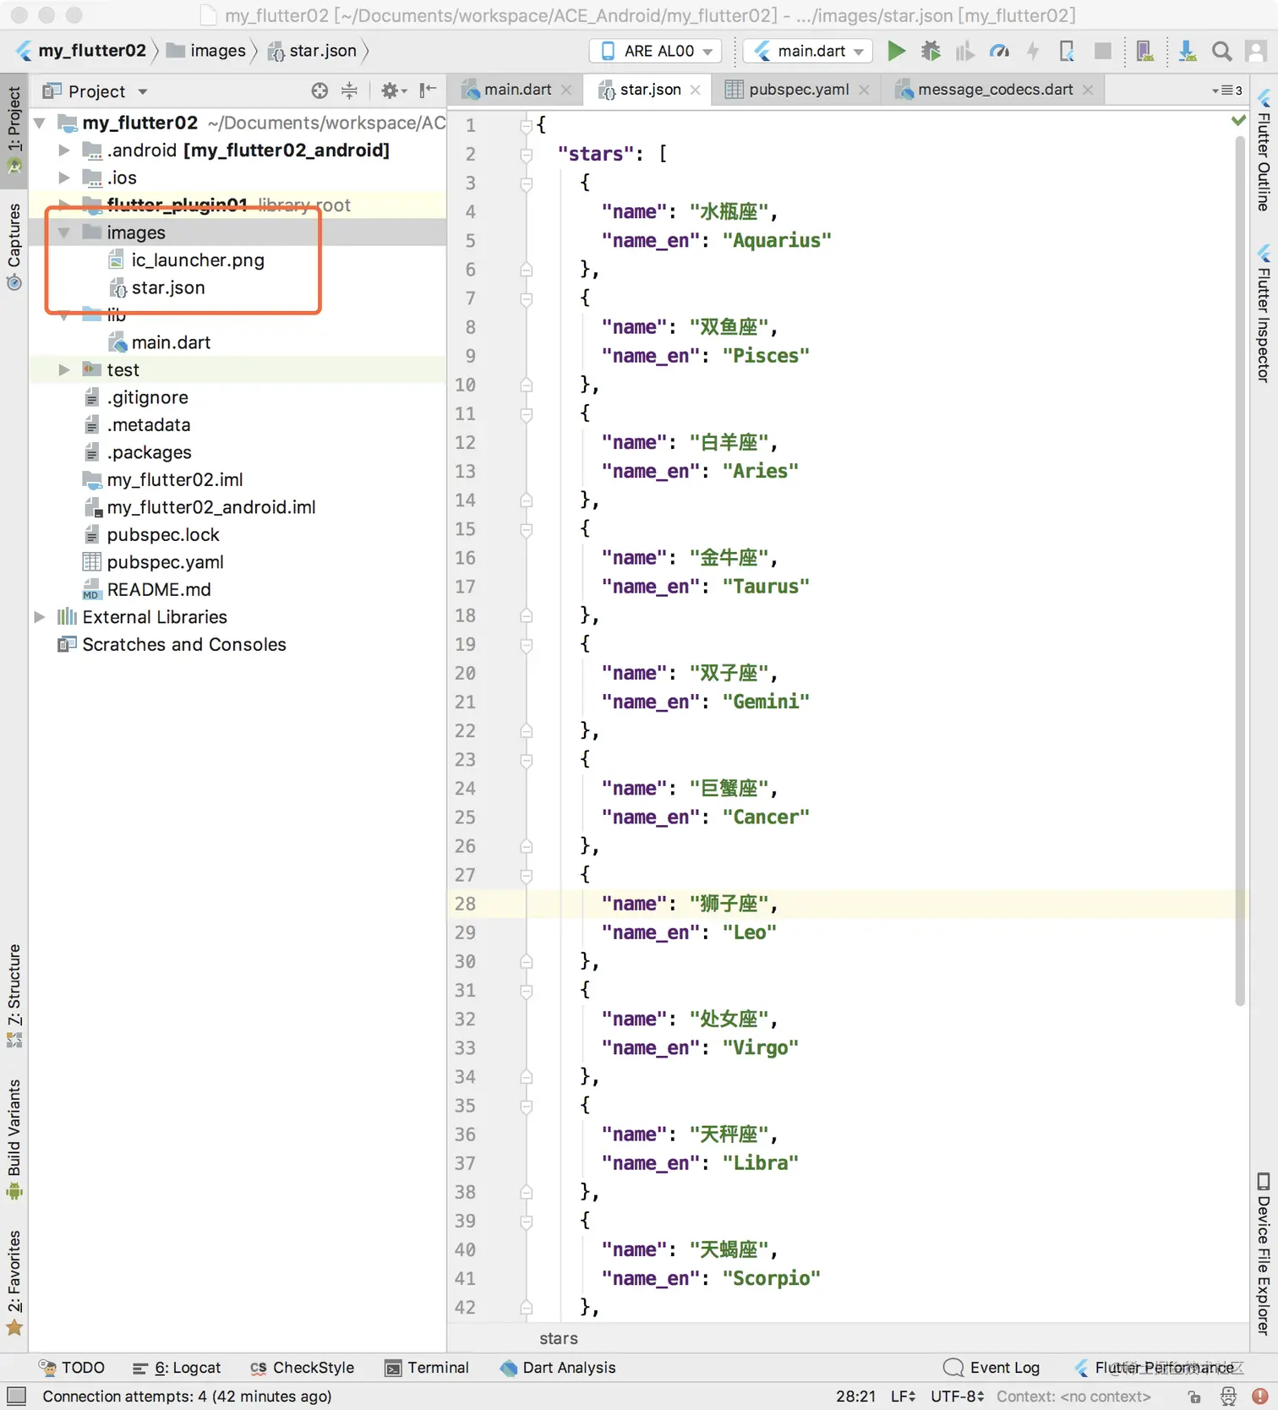Viewport: 1278px width, 1410px height.
Task: Expand the test folder
Action: [x=64, y=369]
